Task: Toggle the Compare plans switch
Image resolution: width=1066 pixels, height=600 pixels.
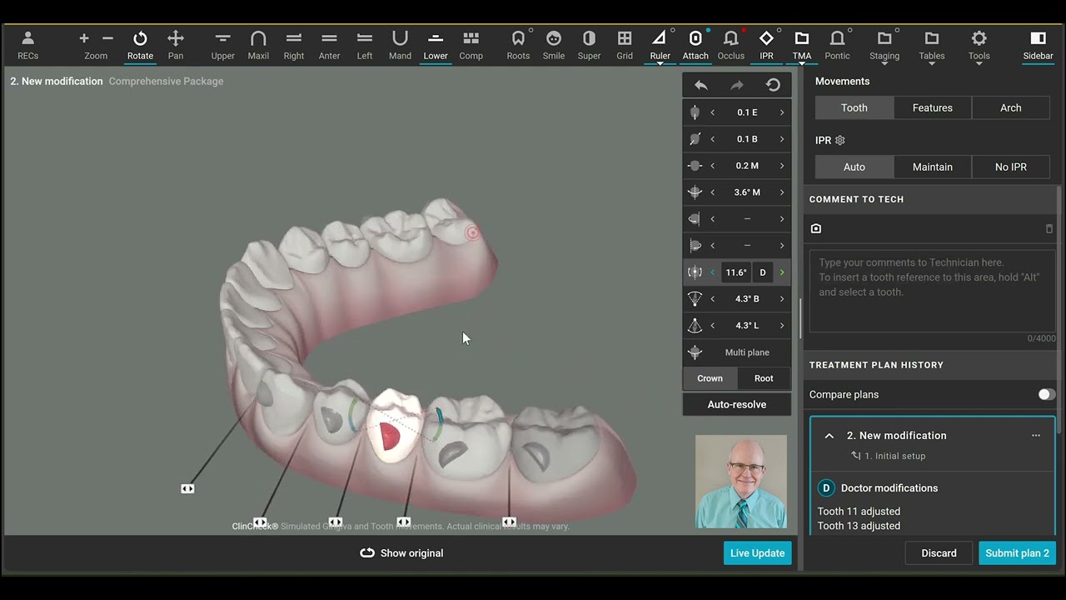Action: [x=1046, y=394]
